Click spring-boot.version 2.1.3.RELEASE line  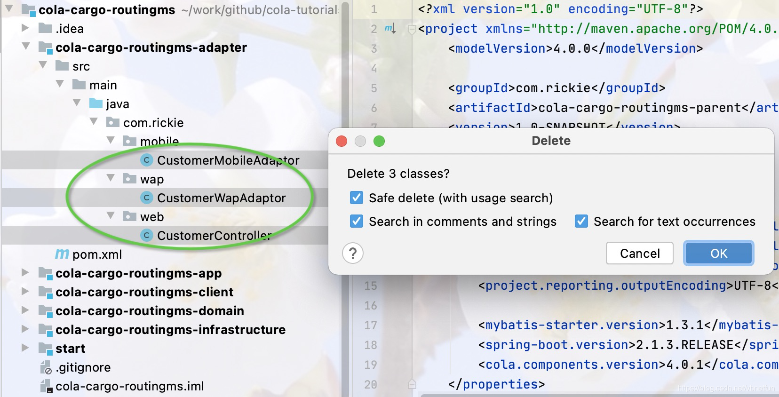pos(628,345)
